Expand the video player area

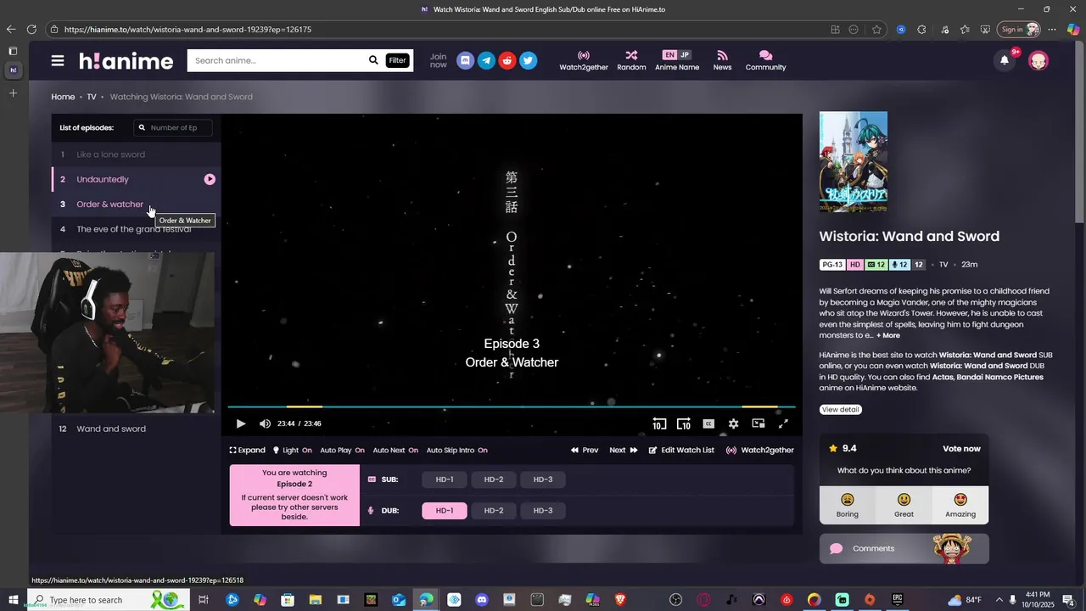(x=247, y=450)
